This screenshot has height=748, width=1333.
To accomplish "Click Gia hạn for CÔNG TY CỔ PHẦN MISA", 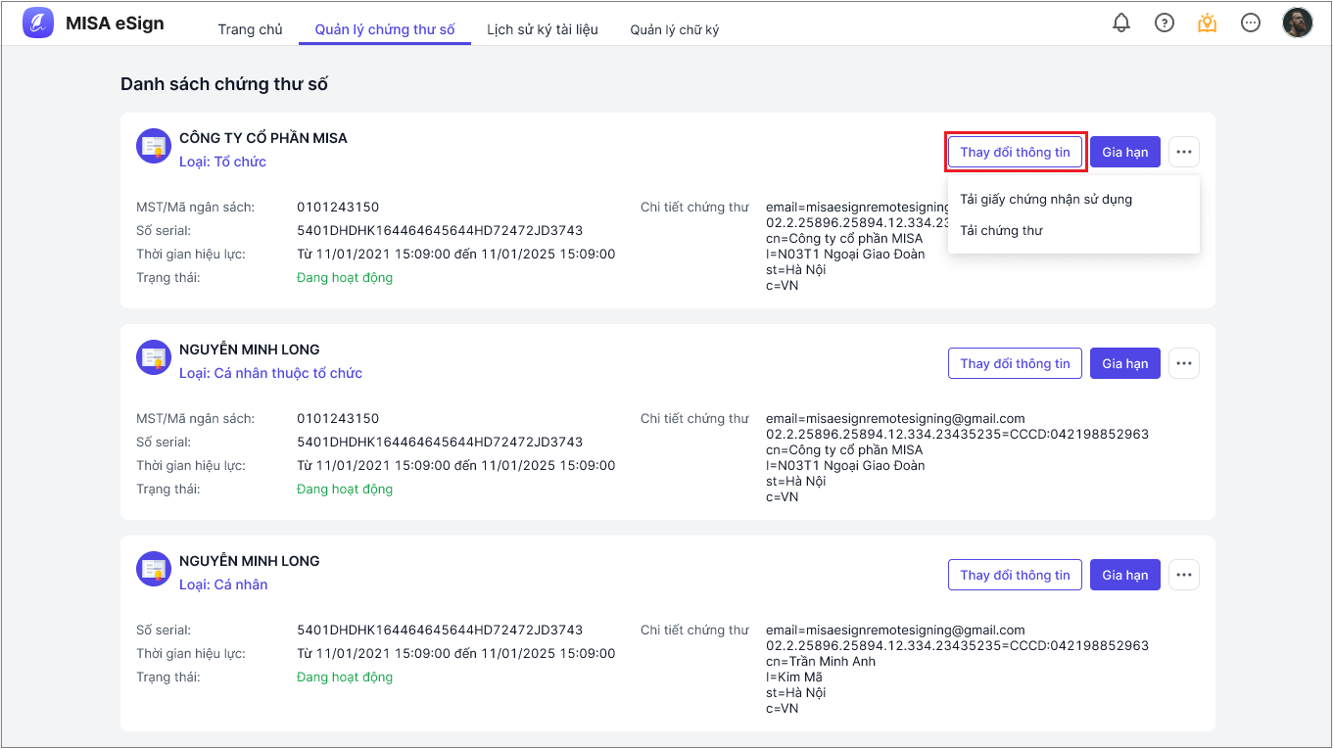I will click(x=1125, y=152).
